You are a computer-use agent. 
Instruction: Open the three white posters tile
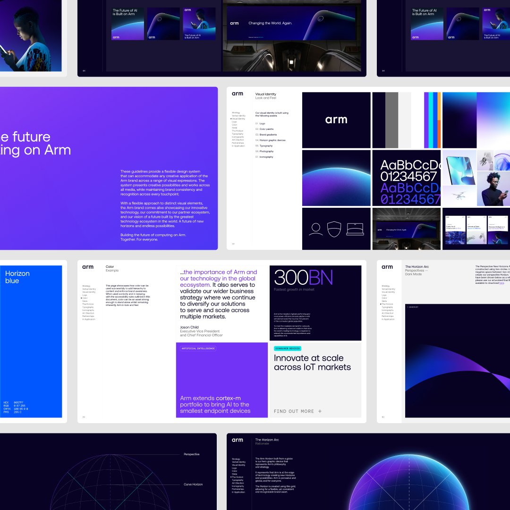[x=476, y=229]
